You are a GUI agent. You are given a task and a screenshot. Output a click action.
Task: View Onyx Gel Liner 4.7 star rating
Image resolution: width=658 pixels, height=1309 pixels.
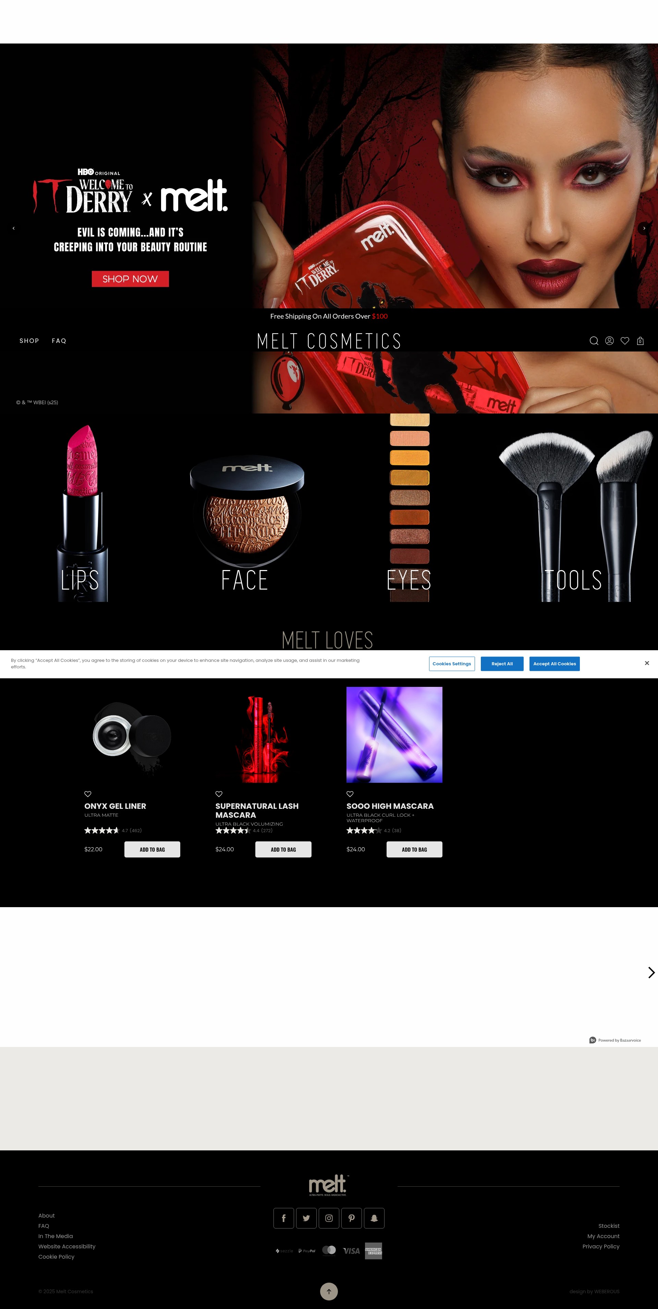point(113,830)
